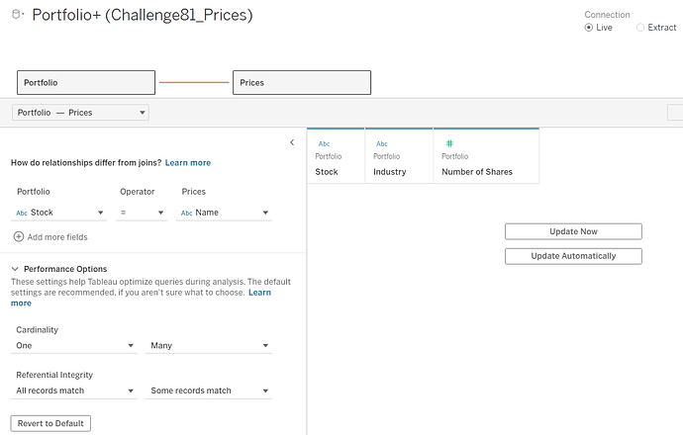Open the Cardinality One dropdown
The image size is (683, 435).
(x=75, y=346)
